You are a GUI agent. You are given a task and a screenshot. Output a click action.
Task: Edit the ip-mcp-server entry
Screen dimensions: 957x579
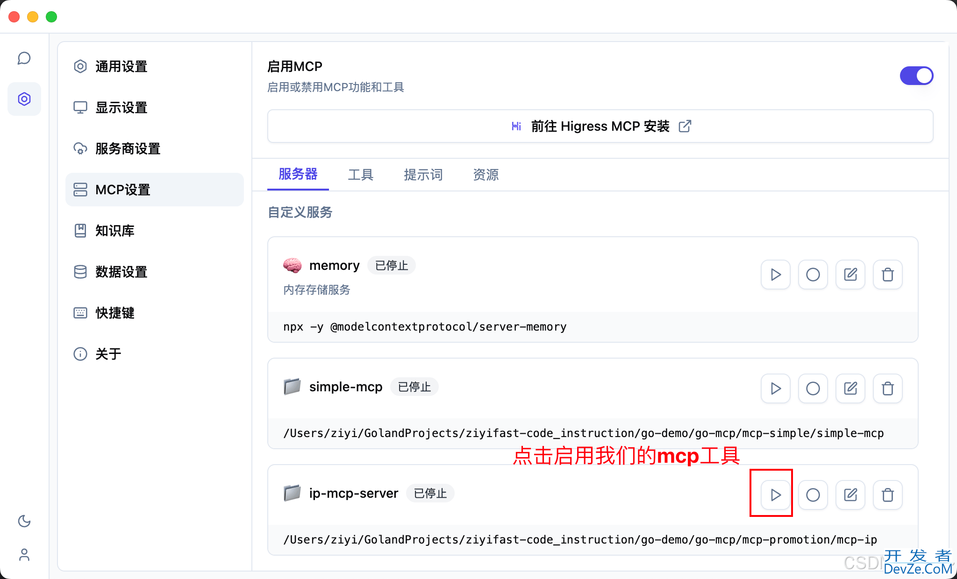click(x=850, y=495)
